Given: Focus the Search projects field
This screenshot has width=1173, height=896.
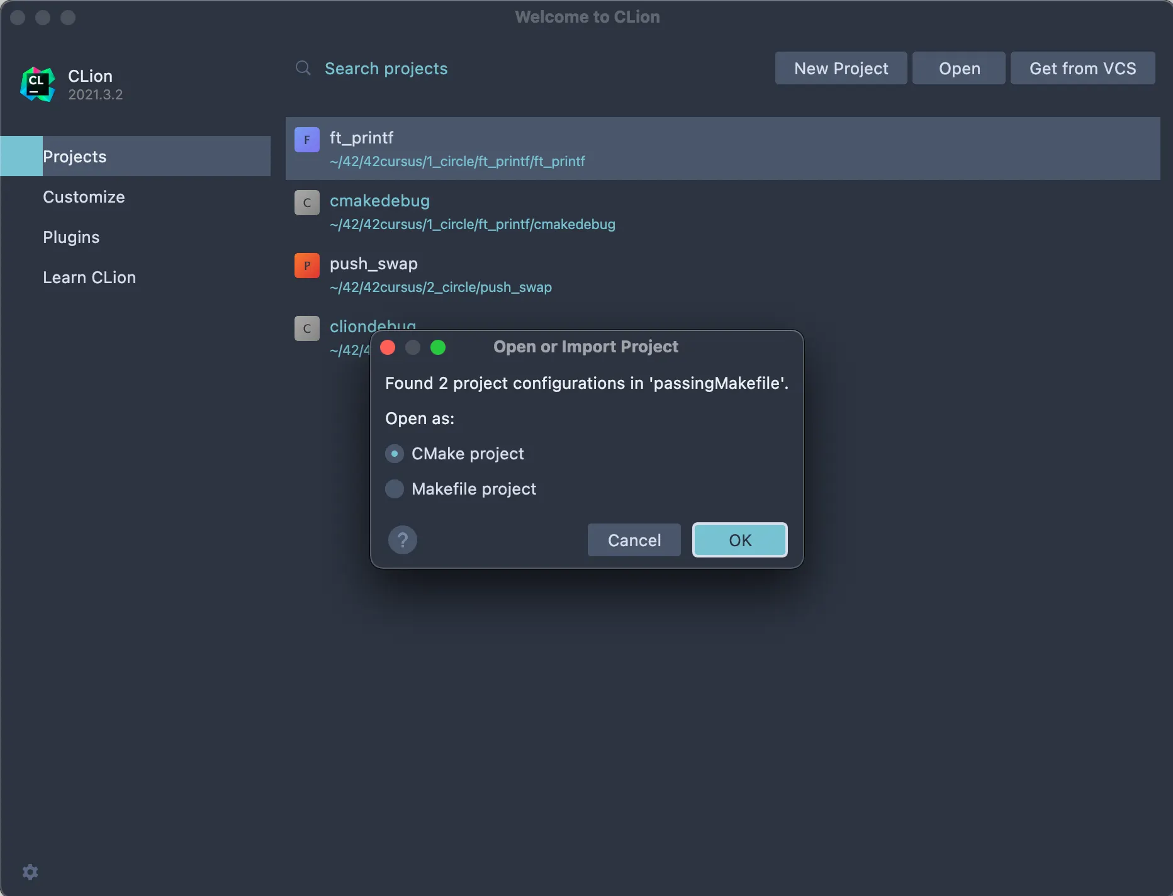Looking at the screenshot, I should pyautogui.click(x=529, y=68).
